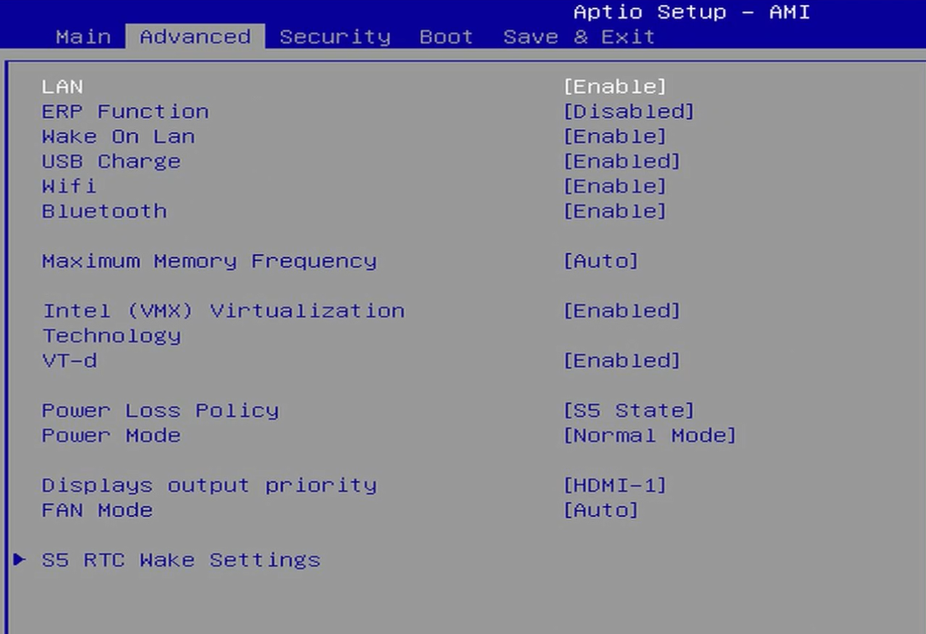This screenshot has height=634, width=926.
Task: Change Power Mode Normal Mode value
Action: [649, 435]
